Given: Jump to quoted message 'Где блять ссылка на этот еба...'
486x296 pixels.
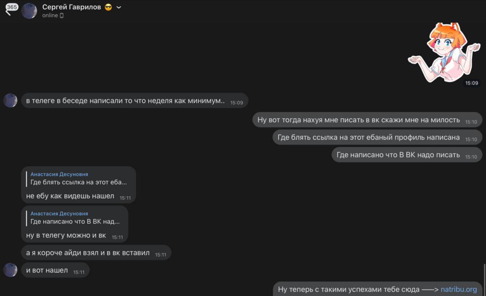Looking at the screenshot, I should tap(79, 182).
